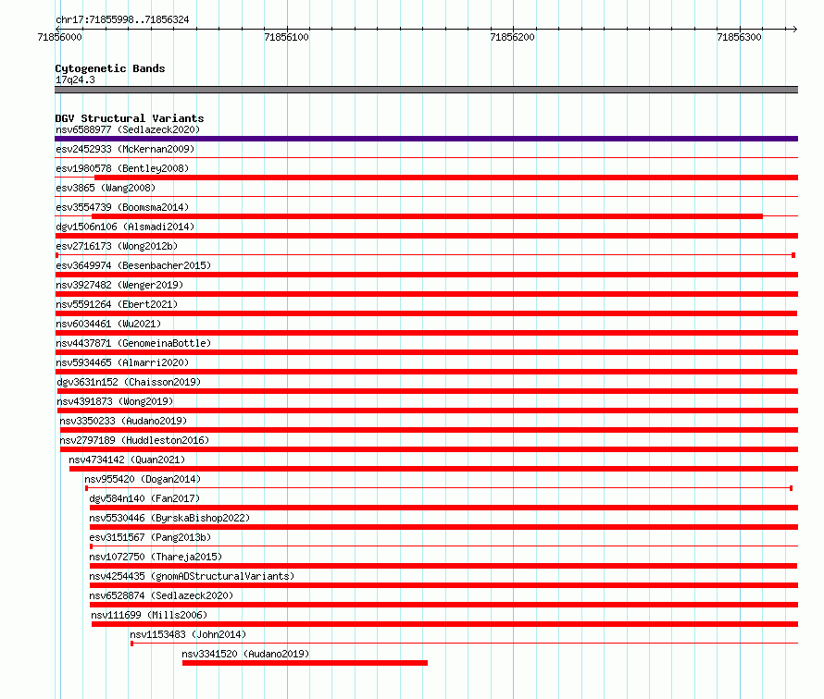Open nsv6034461 (Wu2021) variant
The image size is (824, 699).
pyautogui.click(x=108, y=324)
